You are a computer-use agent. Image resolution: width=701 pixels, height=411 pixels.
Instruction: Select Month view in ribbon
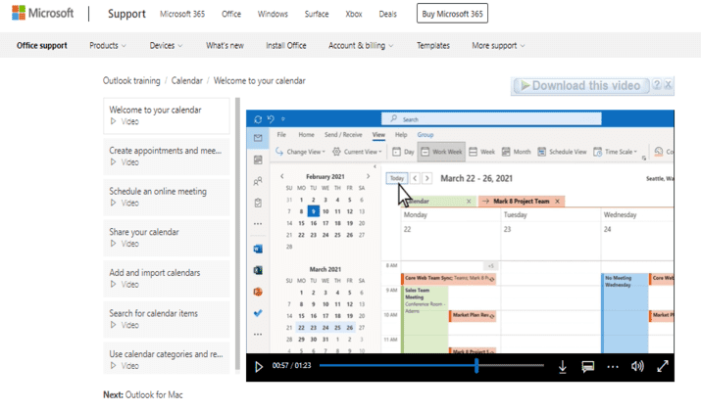pyautogui.click(x=516, y=152)
